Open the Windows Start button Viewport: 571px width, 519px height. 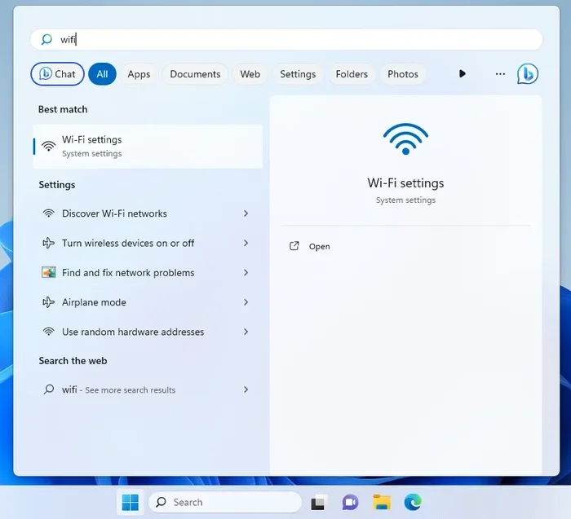pyautogui.click(x=130, y=502)
